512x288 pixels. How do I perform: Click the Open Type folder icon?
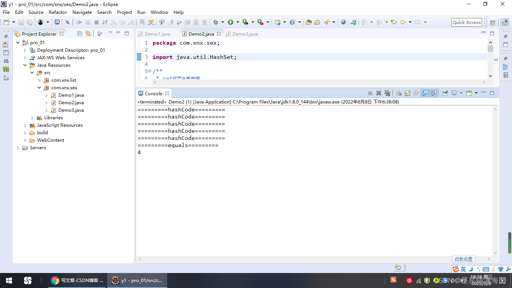(308, 22)
